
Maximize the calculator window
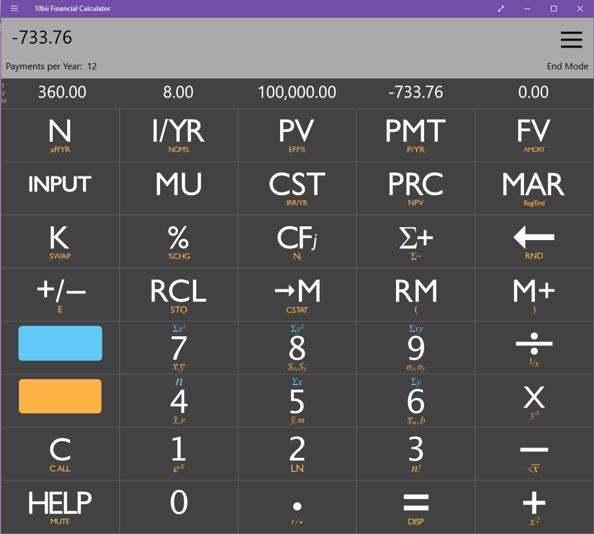click(x=553, y=9)
